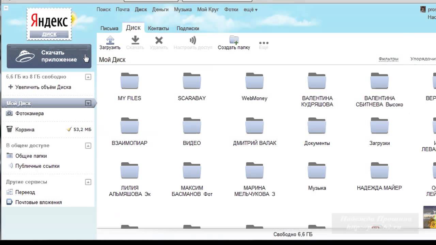Click the Фотокамера camera icon in sidebar
This screenshot has width=436, height=245.
[x=10, y=113]
